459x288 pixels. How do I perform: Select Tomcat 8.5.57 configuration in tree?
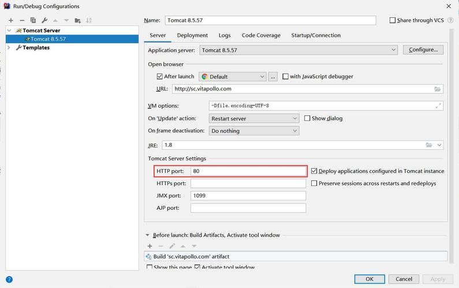click(x=72, y=39)
